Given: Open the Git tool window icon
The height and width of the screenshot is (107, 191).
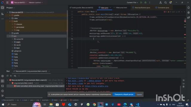Looking at the screenshot, I should (x=2, y=96).
